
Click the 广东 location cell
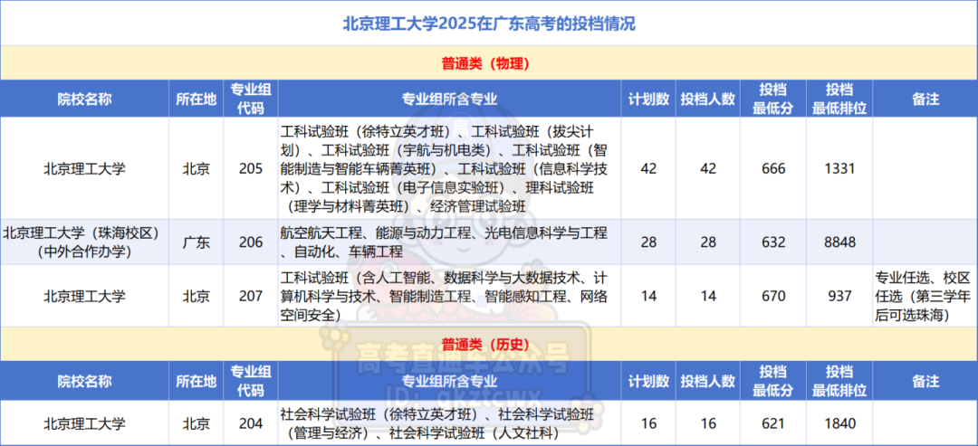pos(196,242)
